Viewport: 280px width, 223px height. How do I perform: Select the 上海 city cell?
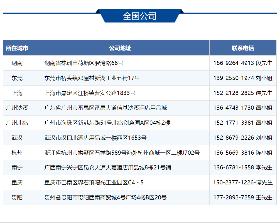[17, 93]
